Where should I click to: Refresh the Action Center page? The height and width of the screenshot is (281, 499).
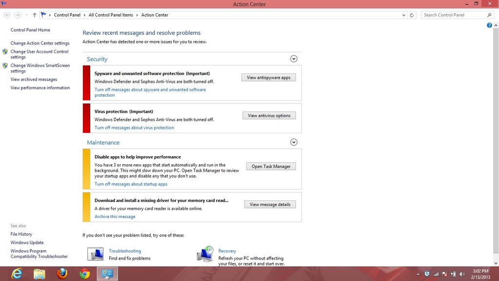tap(411, 15)
